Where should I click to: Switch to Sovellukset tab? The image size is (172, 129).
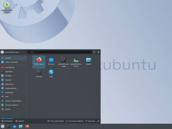(7, 121)
